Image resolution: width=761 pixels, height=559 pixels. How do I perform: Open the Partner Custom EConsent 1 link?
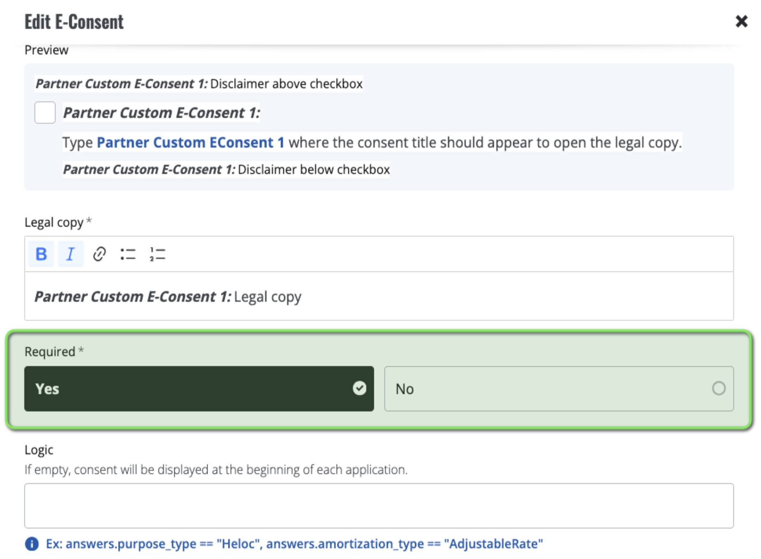[x=190, y=143]
